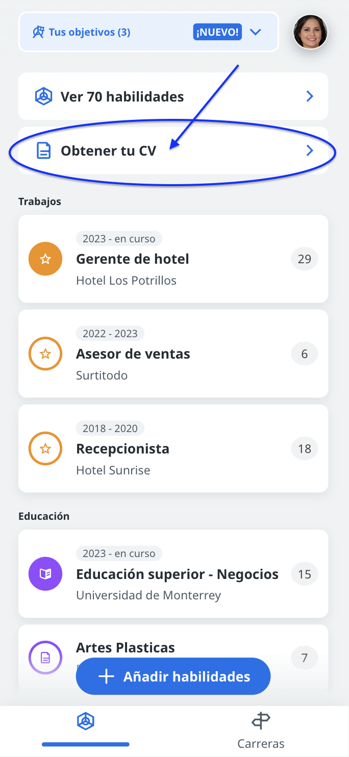
Task: Open the Obtener tu CV right chevron
Action: pos(310,150)
